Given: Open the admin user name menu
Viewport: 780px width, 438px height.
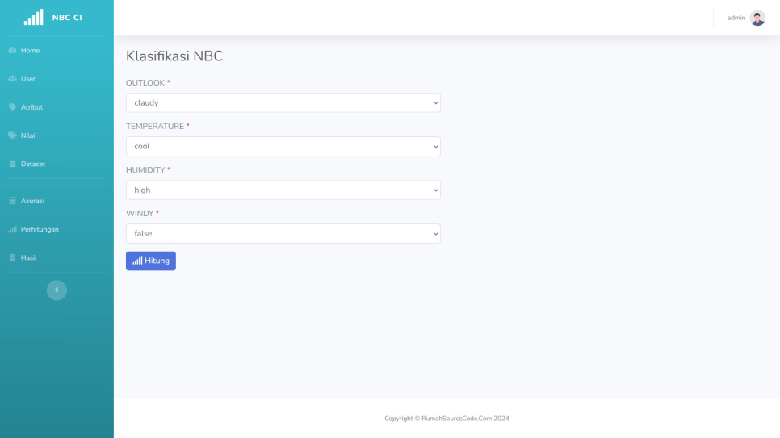Looking at the screenshot, I should tap(736, 18).
